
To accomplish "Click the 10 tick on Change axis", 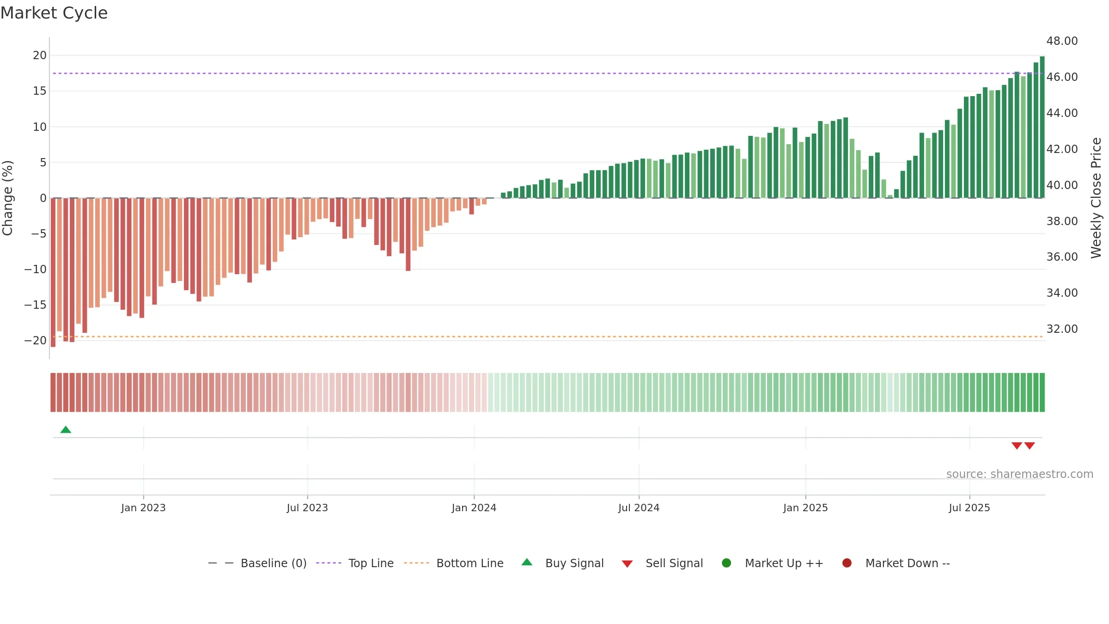I will [40, 127].
